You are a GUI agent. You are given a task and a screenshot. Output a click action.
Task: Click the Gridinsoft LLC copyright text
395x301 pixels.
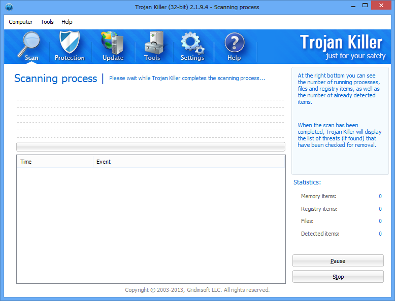click(x=197, y=290)
